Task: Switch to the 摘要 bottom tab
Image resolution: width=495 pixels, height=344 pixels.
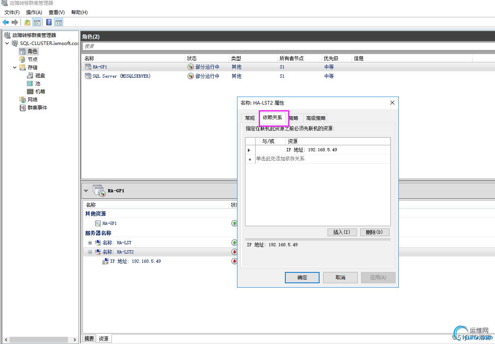Action: tap(89, 339)
